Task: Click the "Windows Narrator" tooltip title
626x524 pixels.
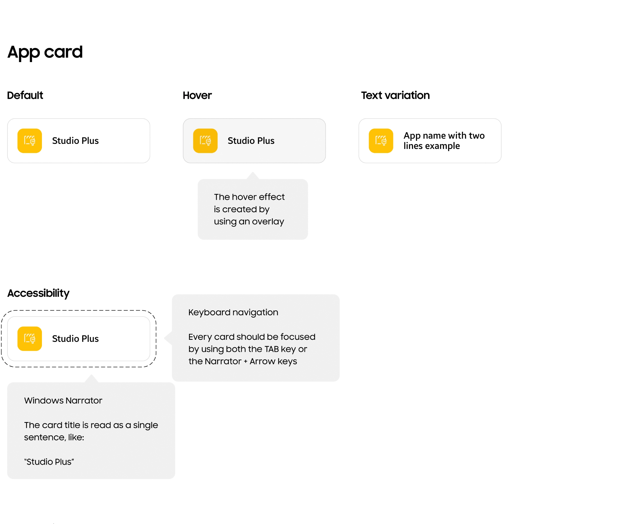Action: point(63,400)
